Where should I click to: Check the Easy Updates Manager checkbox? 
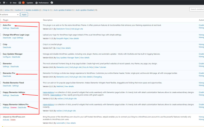0,54
